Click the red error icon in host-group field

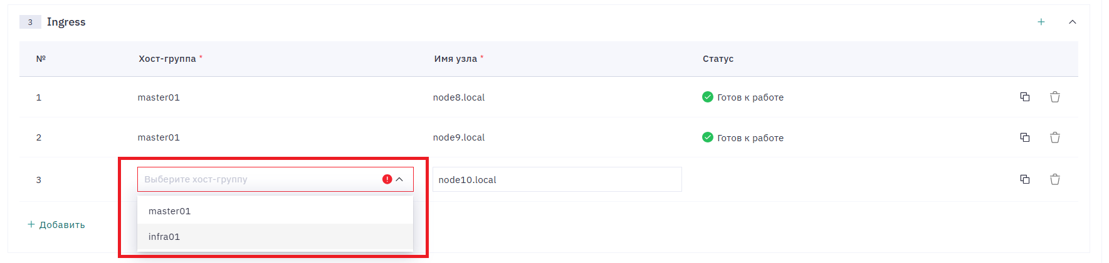tap(387, 179)
